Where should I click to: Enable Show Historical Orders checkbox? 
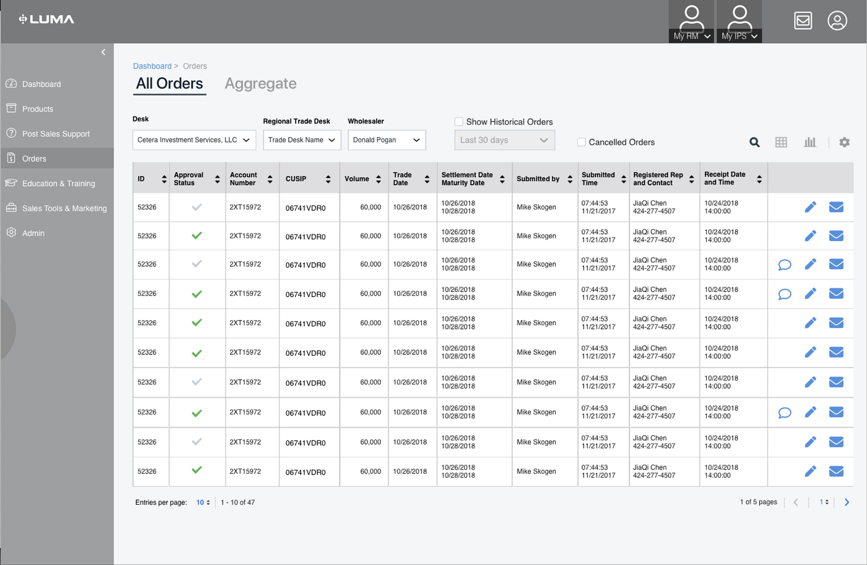coord(459,122)
